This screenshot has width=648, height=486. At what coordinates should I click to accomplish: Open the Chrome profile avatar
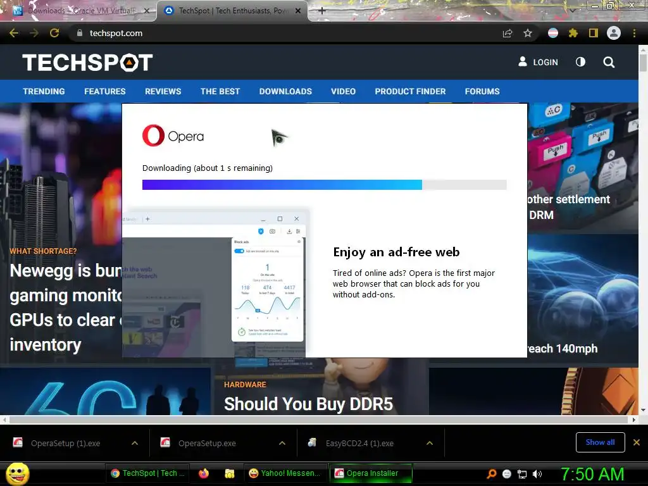tap(614, 33)
